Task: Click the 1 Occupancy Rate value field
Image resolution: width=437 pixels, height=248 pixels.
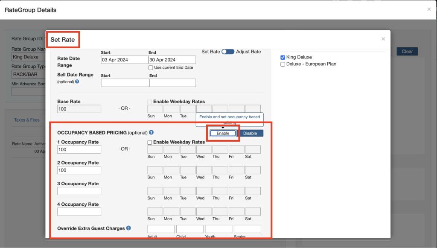Action: (x=79, y=149)
